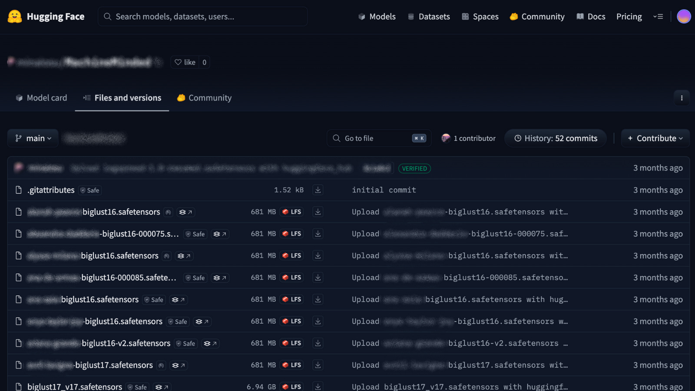Expand the Contribute dropdown
This screenshot has height=391, width=695.
[655, 138]
